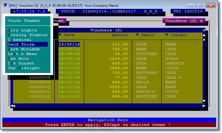Screen dimensions: 222x133
Task: Click amount 101.00
Action: (120, 44)
